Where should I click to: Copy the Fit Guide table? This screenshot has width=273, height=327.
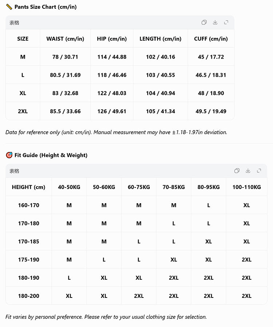237,171
